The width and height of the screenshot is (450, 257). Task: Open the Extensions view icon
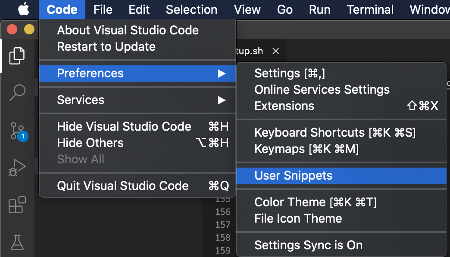tap(17, 205)
